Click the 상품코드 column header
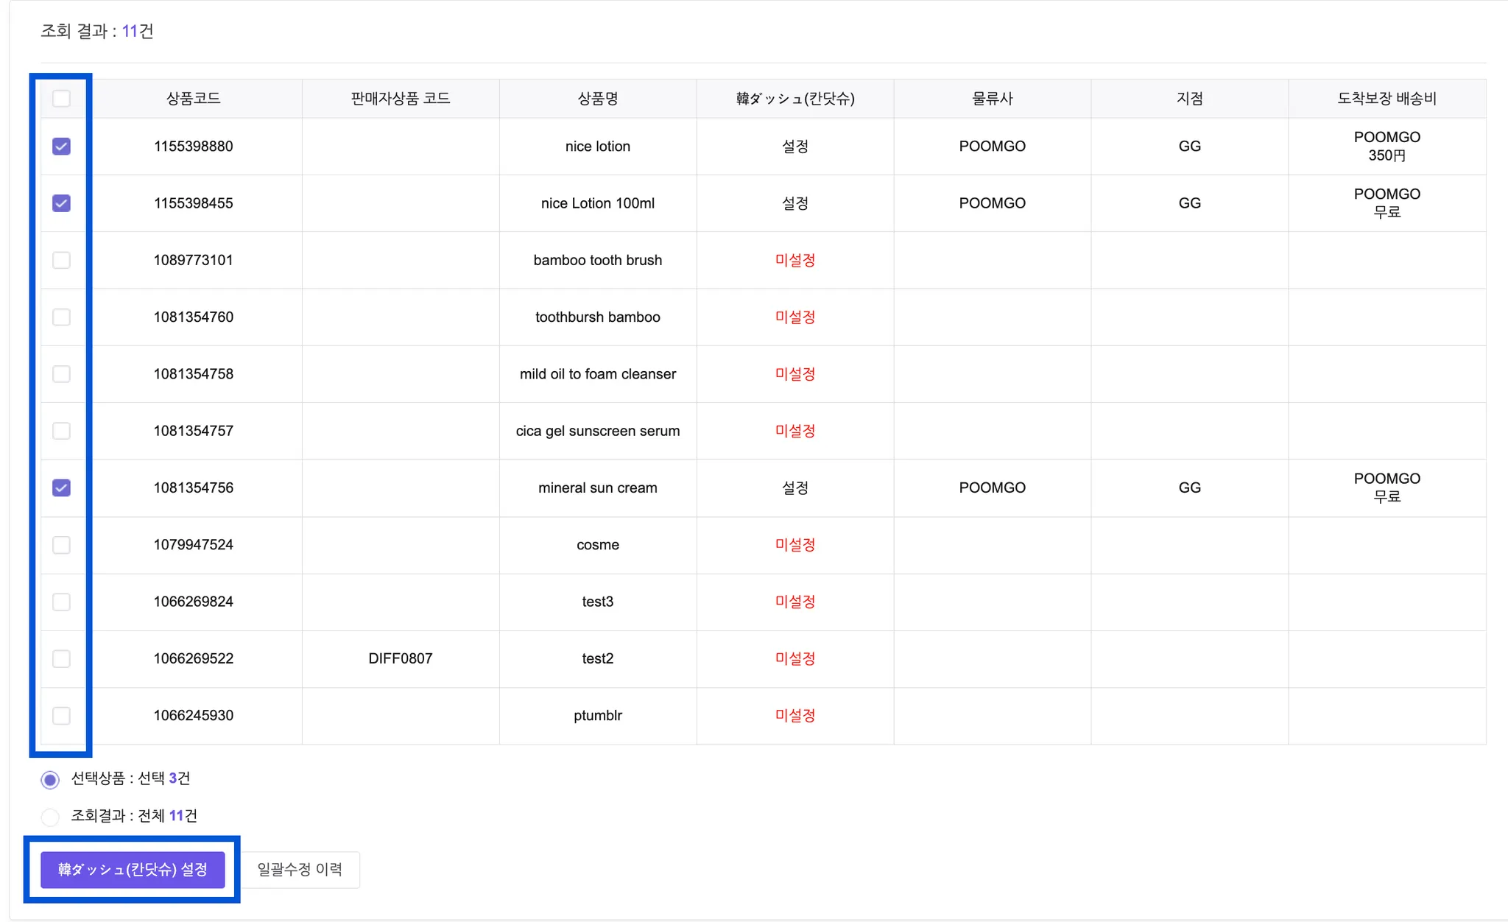The width and height of the screenshot is (1508, 922). pyautogui.click(x=194, y=99)
